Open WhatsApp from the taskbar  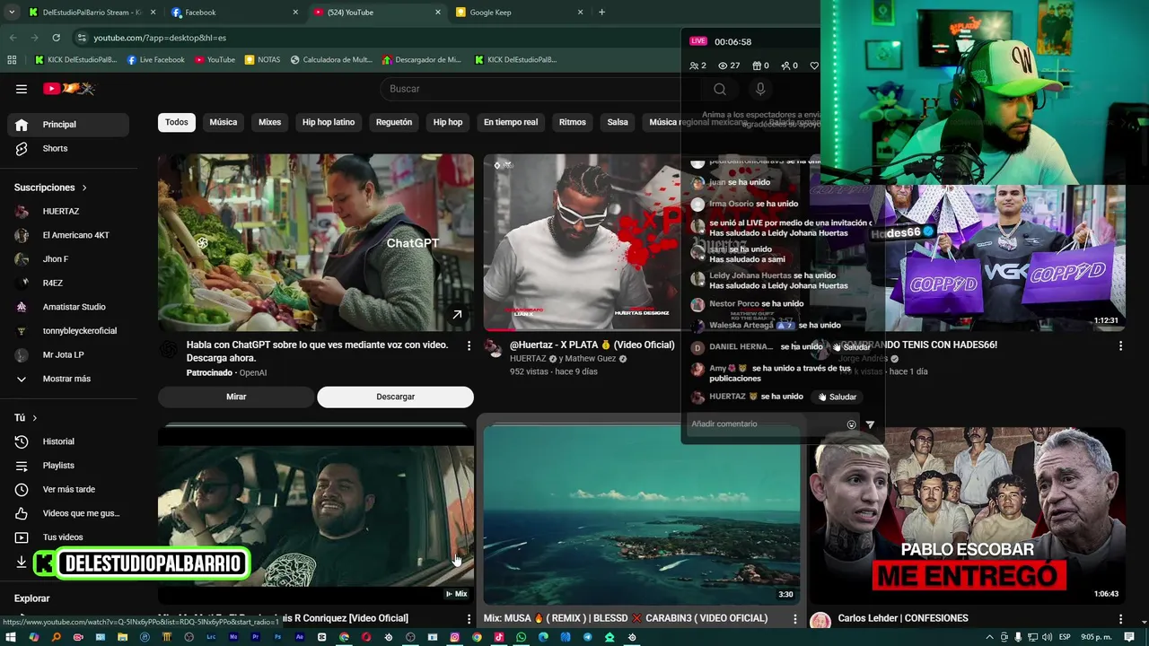pos(521,637)
